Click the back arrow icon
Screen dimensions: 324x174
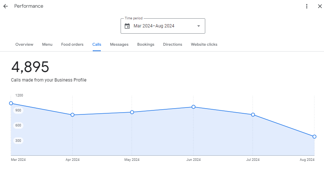coord(5,6)
